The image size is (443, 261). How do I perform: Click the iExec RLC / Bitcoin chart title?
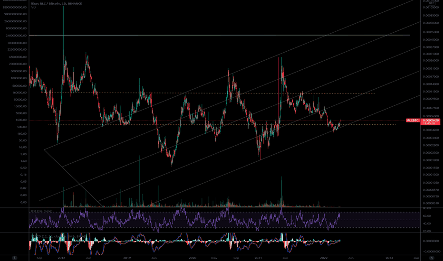(x=57, y=4)
